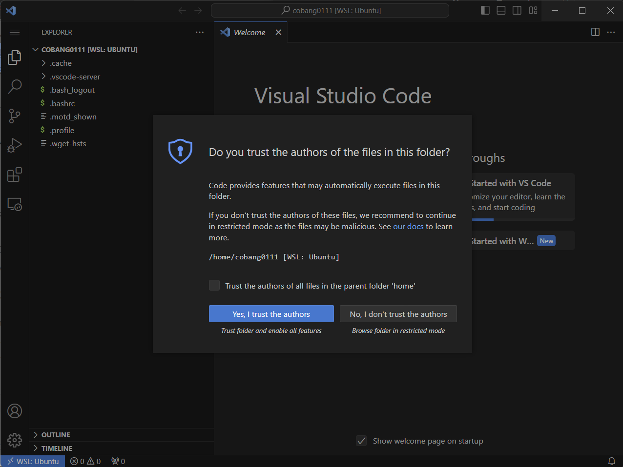The width and height of the screenshot is (623, 467).
Task: Minimize the VS Code window
Action: pyautogui.click(x=555, y=10)
